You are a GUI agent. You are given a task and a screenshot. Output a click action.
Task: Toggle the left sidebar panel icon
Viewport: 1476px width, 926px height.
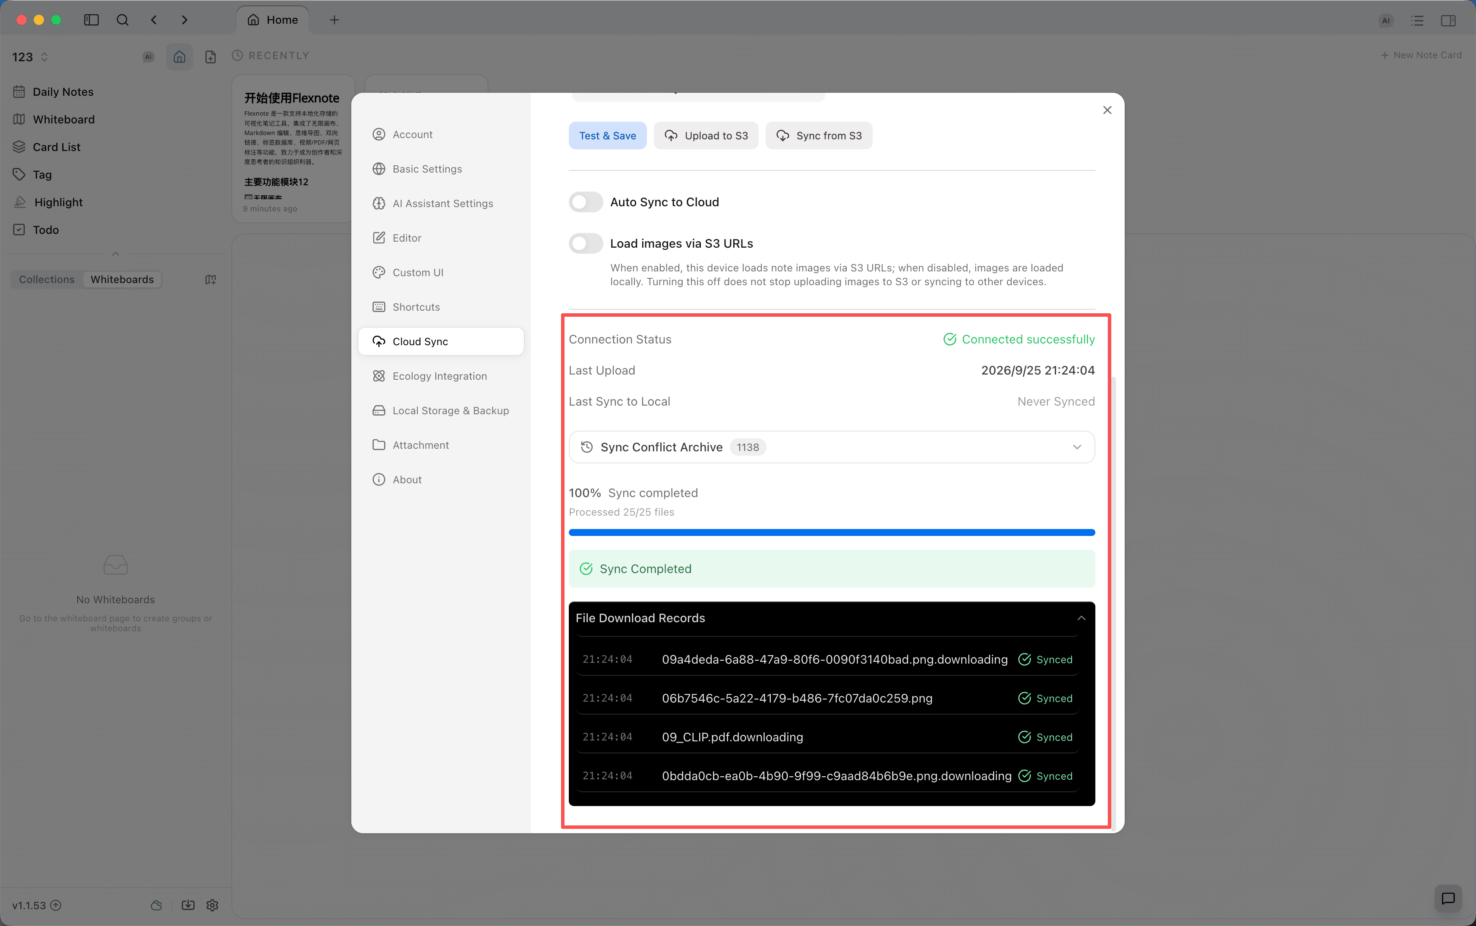tap(91, 20)
